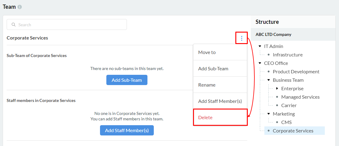Expand the Enterprise tree node
Image resolution: width=339 pixels, height=146 pixels.
(277, 89)
